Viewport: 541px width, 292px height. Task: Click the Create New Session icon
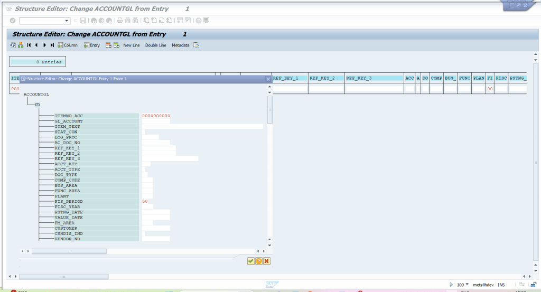pos(180,21)
